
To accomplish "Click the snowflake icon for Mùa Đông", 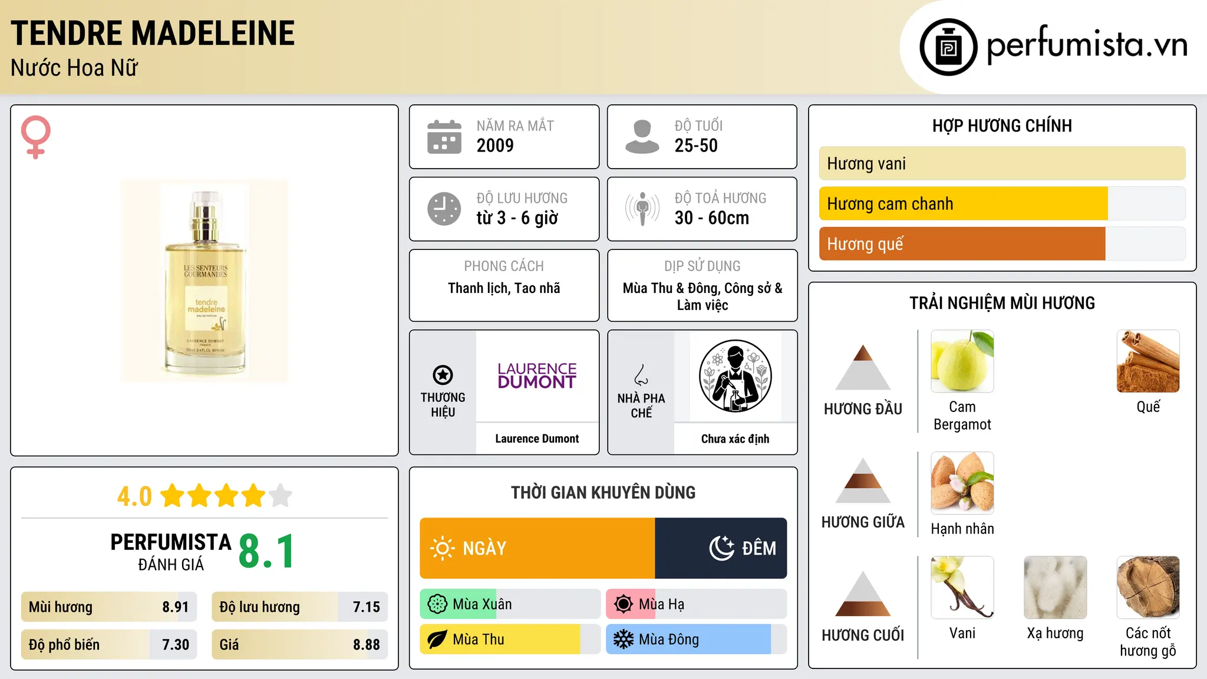I will click(624, 640).
